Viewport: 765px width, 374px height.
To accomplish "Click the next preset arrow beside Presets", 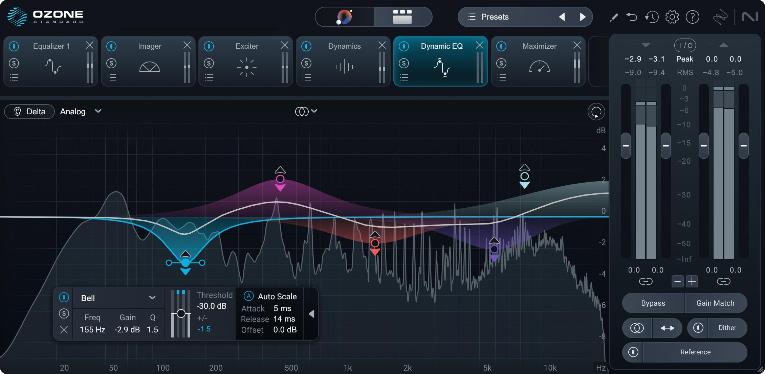I will point(583,17).
